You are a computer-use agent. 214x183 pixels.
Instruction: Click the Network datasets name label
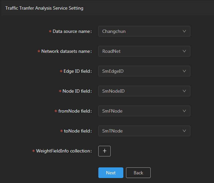tap(66, 51)
